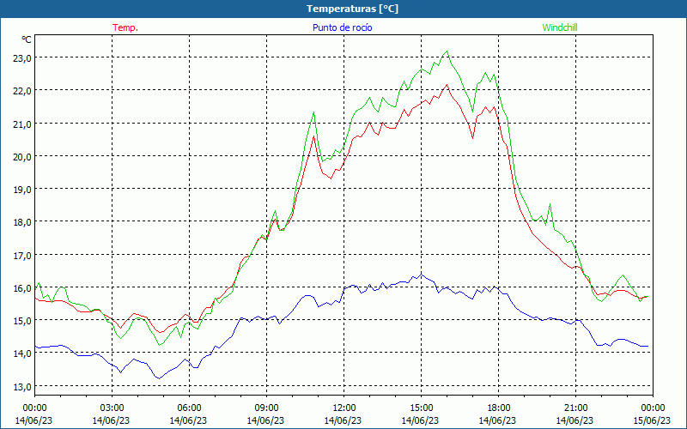
Task: Click the 'Temperaturas [°C]' chart title
Action: point(352,9)
